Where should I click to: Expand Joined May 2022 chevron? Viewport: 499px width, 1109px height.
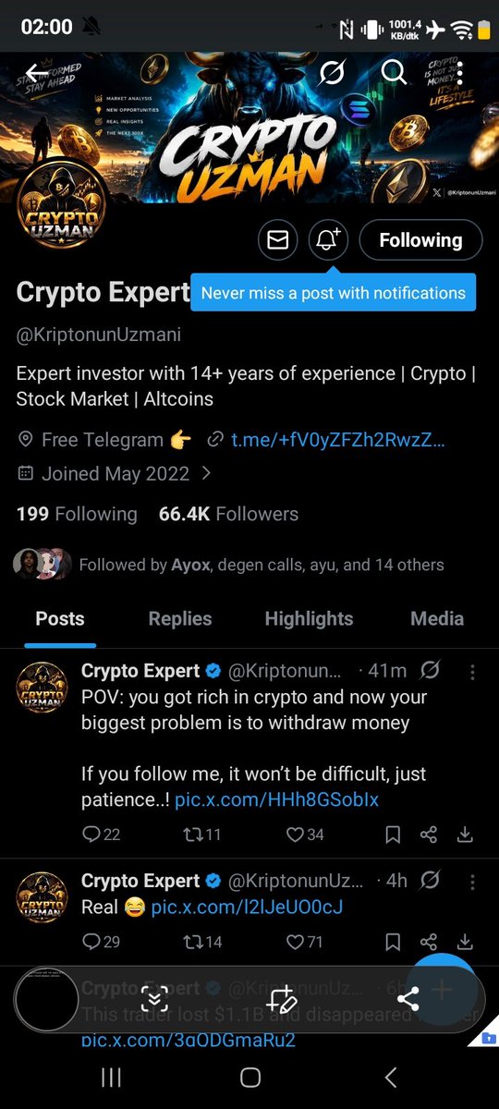click(206, 473)
